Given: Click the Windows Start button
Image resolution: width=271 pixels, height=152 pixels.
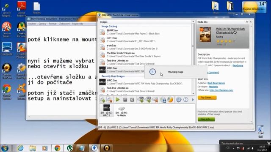Looking at the screenshot, I should pos(5,148).
